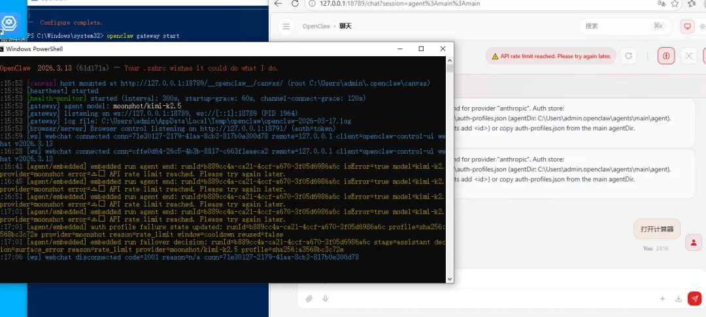Click the second anthropic provider error message
Screen dimensions: 706x317
coord(574,173)
